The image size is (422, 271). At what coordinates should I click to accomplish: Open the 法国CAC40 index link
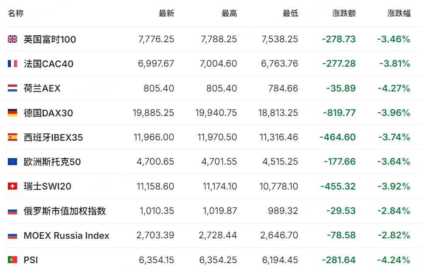[48, 64]
